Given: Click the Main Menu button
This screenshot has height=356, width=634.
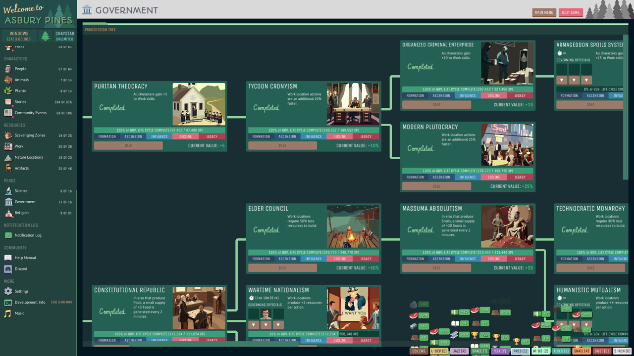Looking at the screenshot, I should [544, 12].
